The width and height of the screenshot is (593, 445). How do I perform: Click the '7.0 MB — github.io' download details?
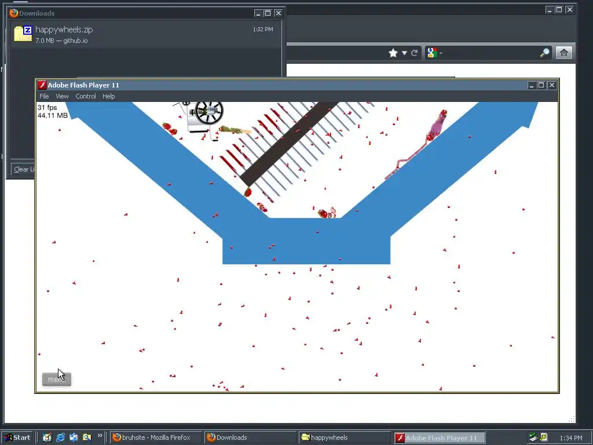(61, 41)
